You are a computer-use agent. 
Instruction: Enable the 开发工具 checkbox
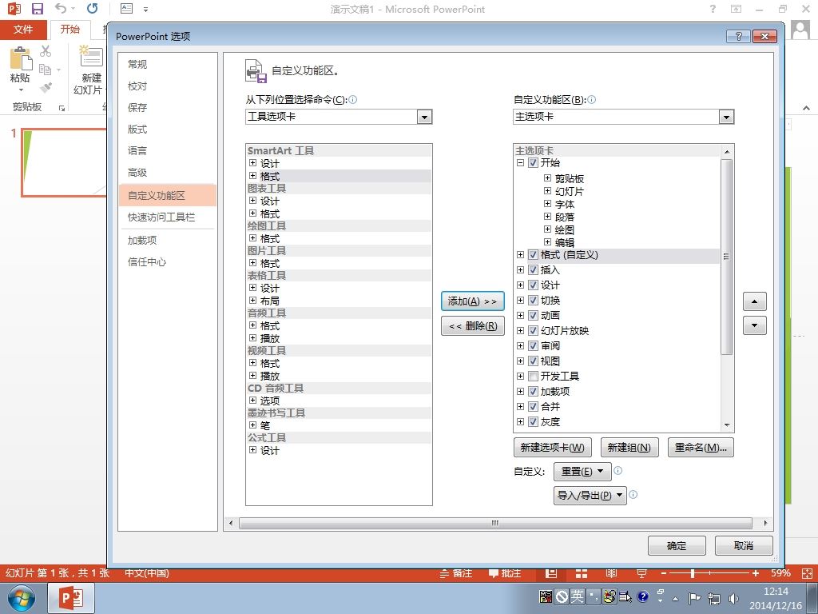coord(533,376)
